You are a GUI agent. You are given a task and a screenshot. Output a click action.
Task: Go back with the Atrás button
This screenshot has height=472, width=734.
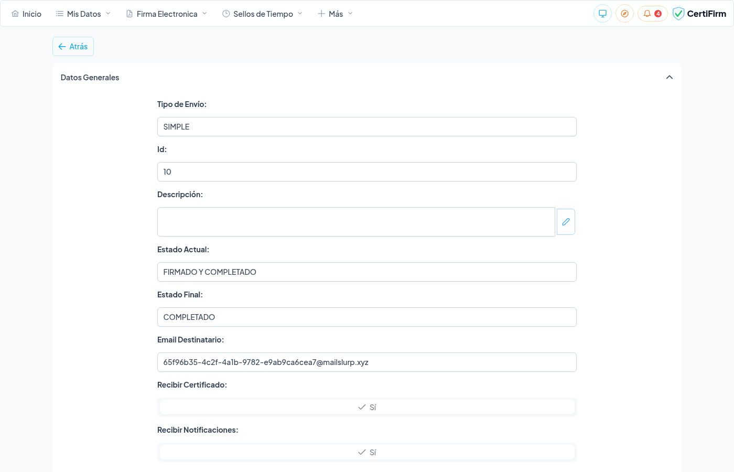coord(73,47)
